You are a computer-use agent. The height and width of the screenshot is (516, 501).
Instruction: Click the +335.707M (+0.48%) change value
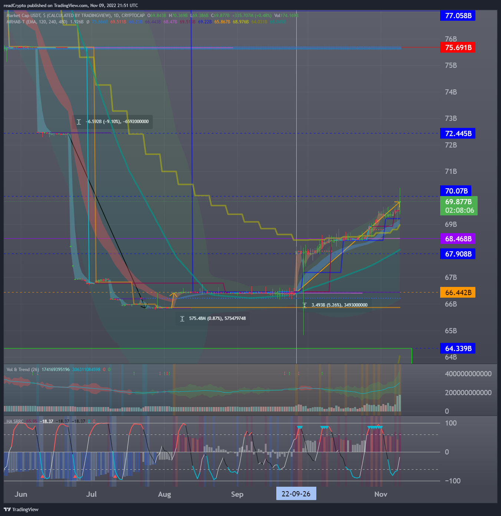point(252,16)
